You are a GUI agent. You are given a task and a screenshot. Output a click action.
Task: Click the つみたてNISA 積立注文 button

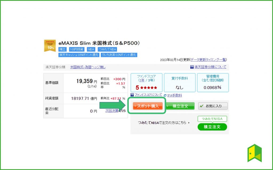[212, 127]
